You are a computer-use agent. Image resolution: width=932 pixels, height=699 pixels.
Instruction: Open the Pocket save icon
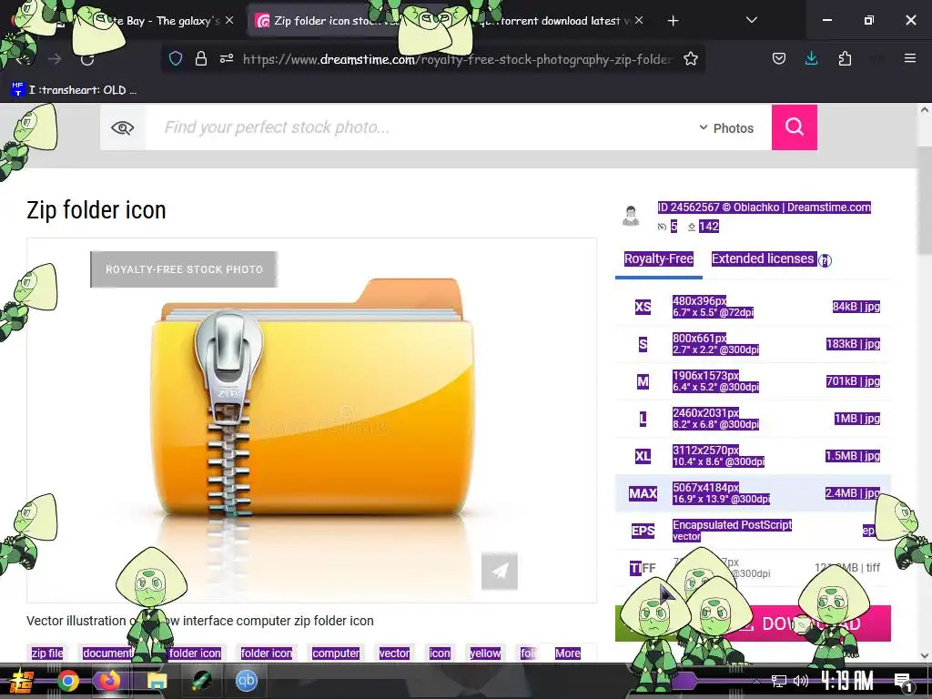tap(779, 58)
